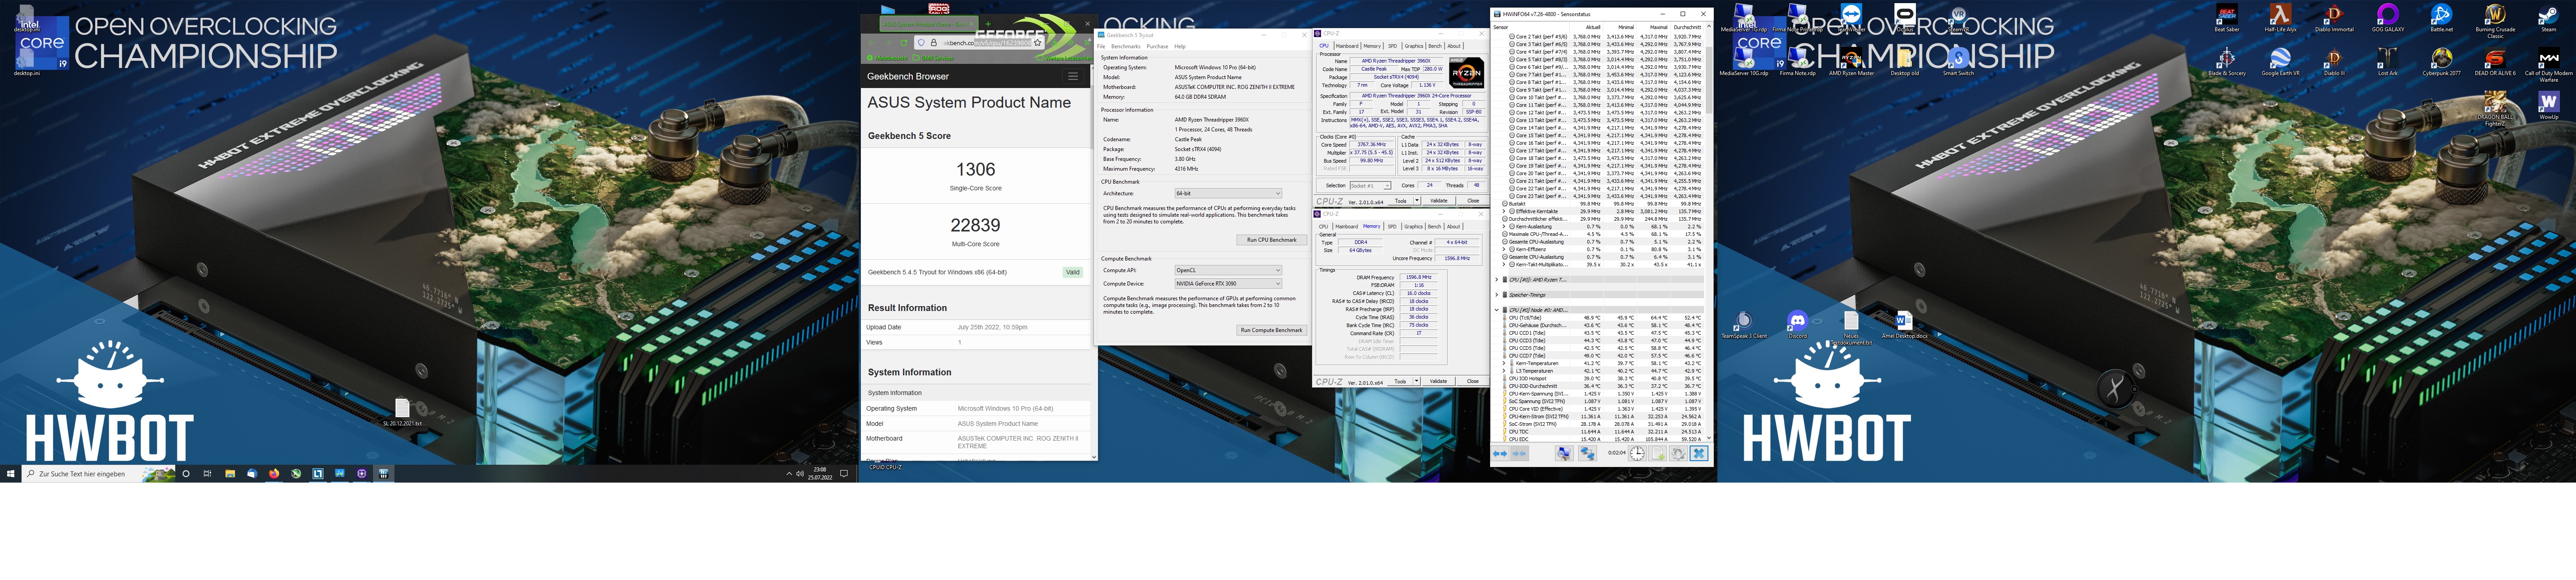The height and width of the screenshot is (580, 2576).
Task: Close HWiNFO sensors with blue X icon
Action: click(1699, 454)
